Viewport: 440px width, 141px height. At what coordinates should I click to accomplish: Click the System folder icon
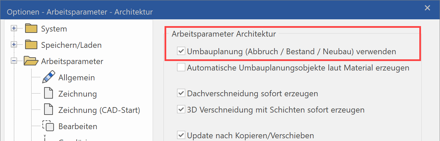31,28
